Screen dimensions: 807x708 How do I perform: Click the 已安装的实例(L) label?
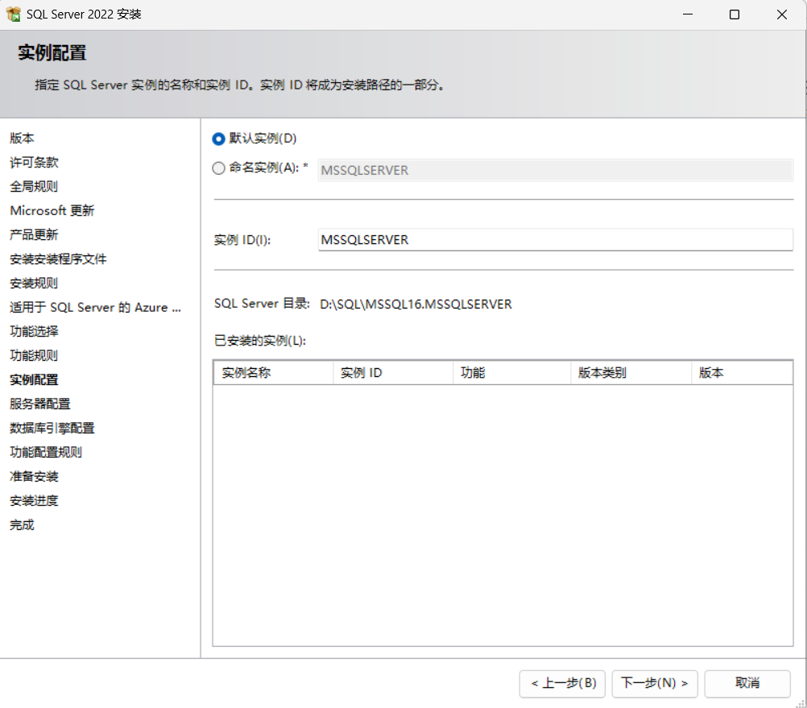(x=260, y=341)
